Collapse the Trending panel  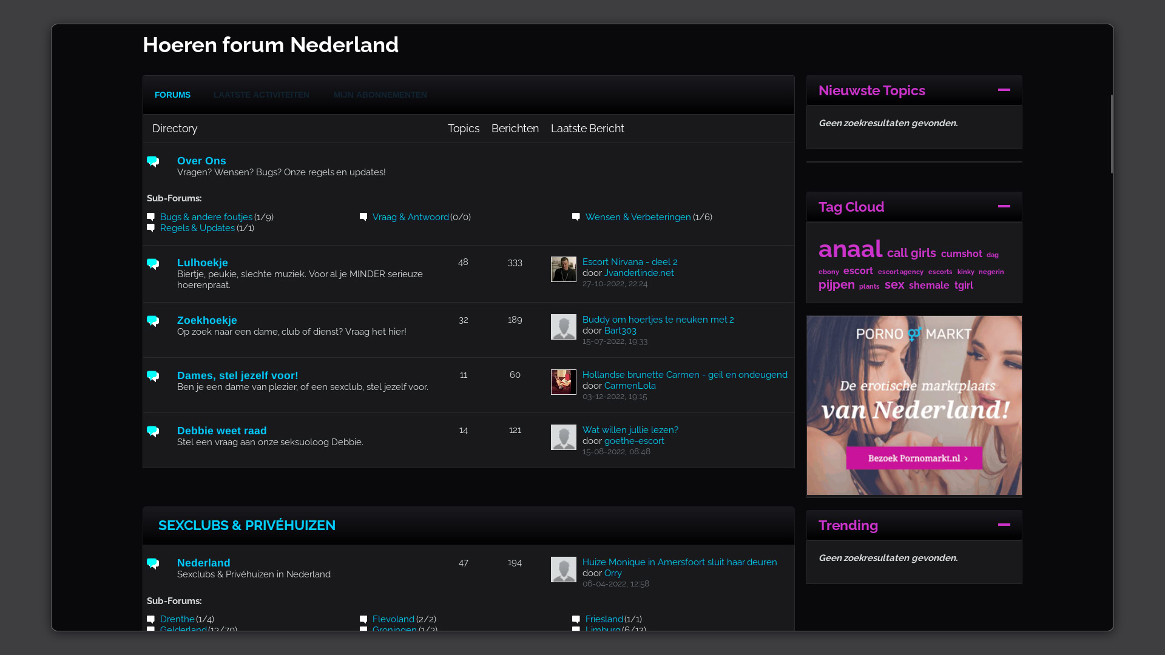click(1004, 525)
